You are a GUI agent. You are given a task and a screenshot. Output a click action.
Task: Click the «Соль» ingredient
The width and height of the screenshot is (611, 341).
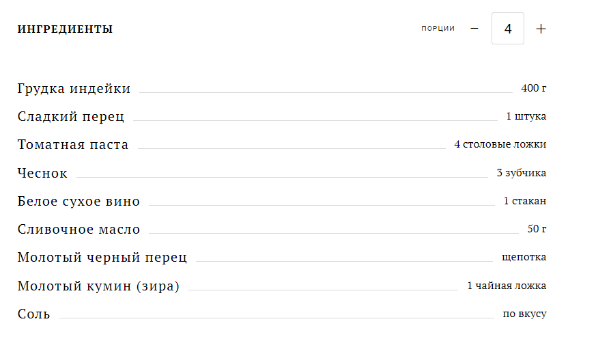(x=33, y=314)
